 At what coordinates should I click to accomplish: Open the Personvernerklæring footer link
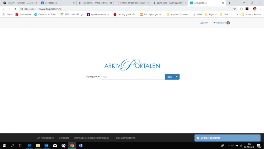coord(125,138)
